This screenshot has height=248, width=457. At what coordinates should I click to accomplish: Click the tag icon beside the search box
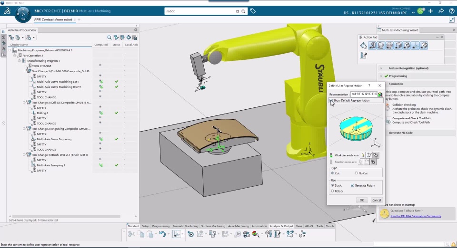pyautogui.click(x=253, y=11)
